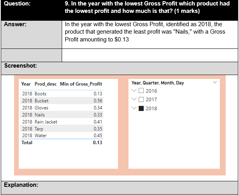Image resolution: width=239 pixels, height=195 pixels.
Task: Click the Rain Jacket product row
Action: 46,122
